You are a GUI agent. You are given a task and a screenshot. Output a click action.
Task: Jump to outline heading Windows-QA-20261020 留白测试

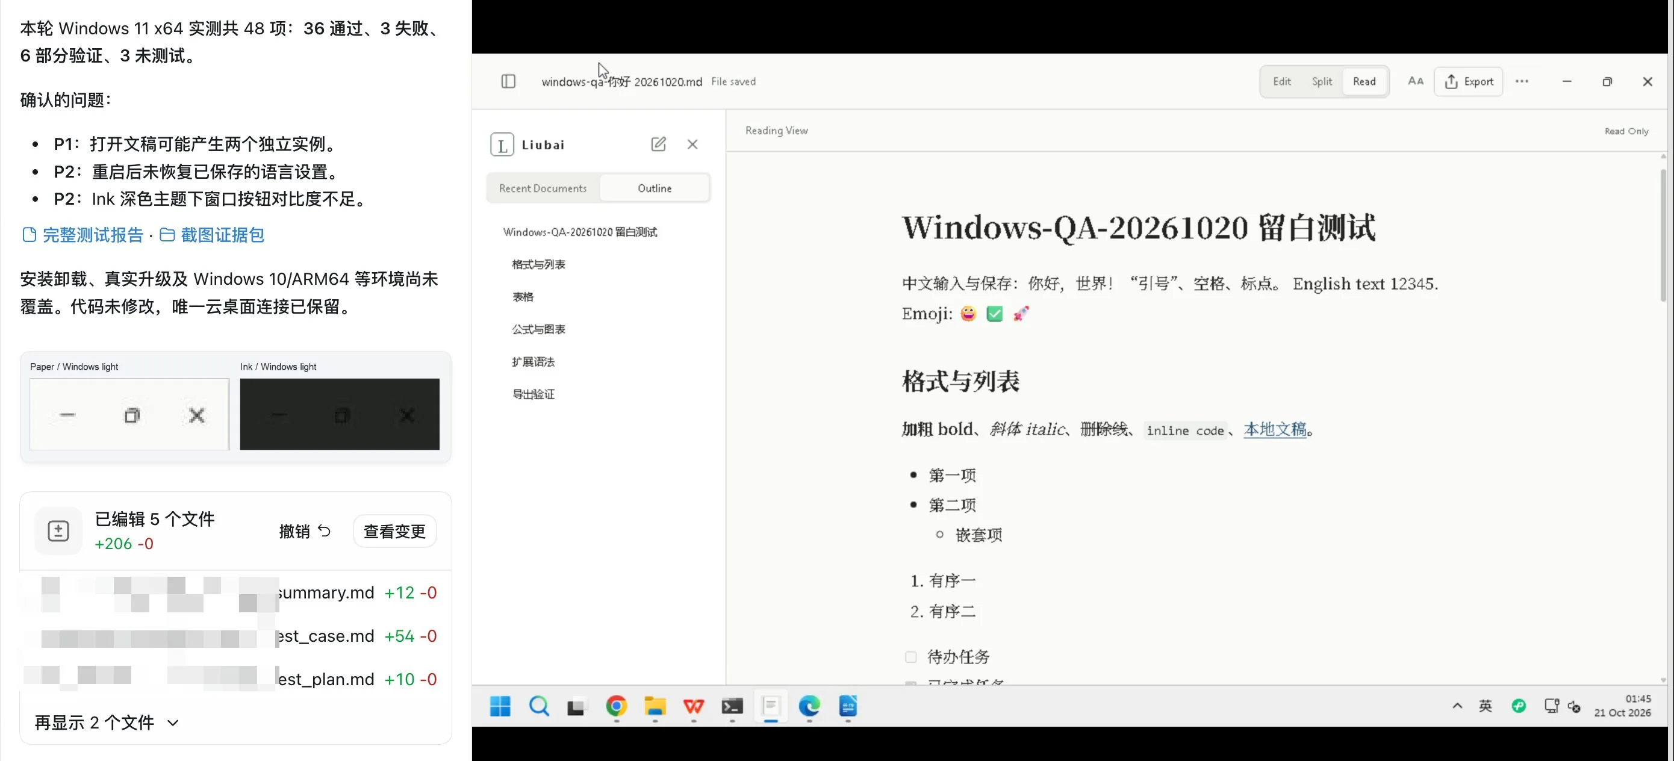(580, 232)
